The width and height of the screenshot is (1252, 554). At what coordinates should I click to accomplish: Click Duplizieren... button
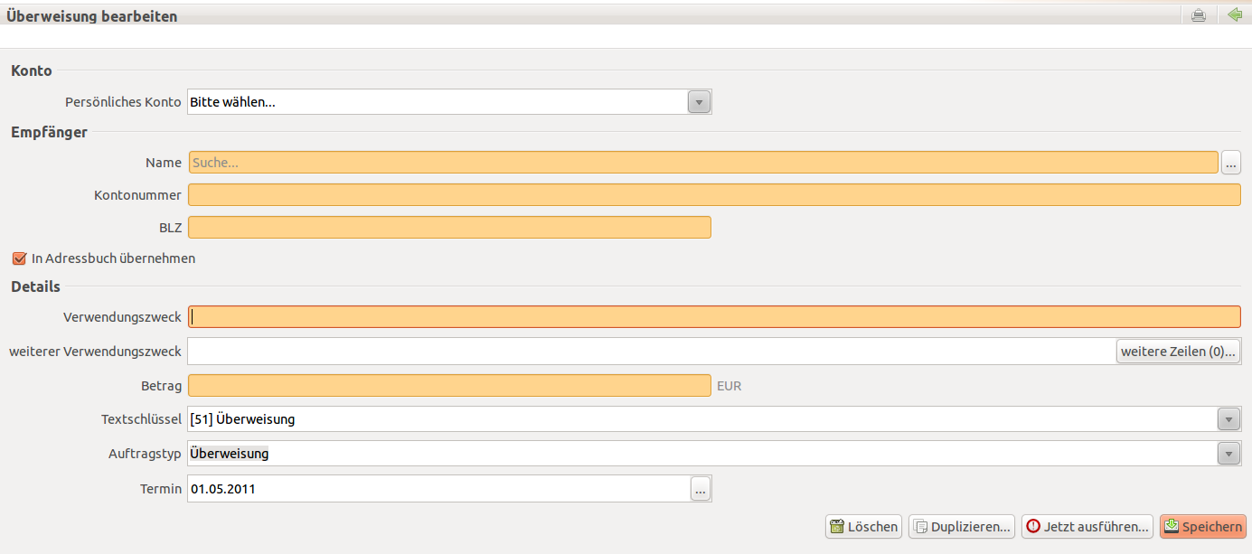coord(962,527)
